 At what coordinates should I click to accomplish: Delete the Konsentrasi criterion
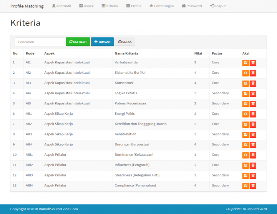coord(253,83)
